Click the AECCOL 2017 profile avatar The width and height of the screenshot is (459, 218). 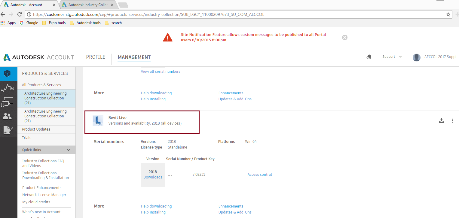point(416,57)
